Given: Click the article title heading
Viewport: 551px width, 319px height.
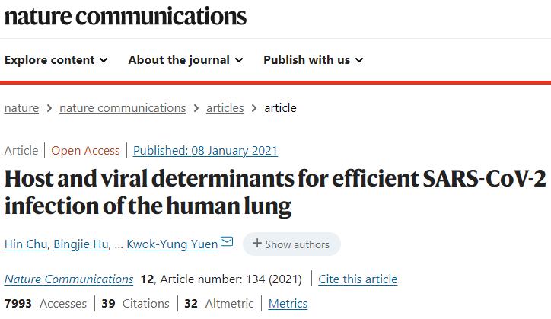Looking at the screenshot, I should (x=275, y=192).
